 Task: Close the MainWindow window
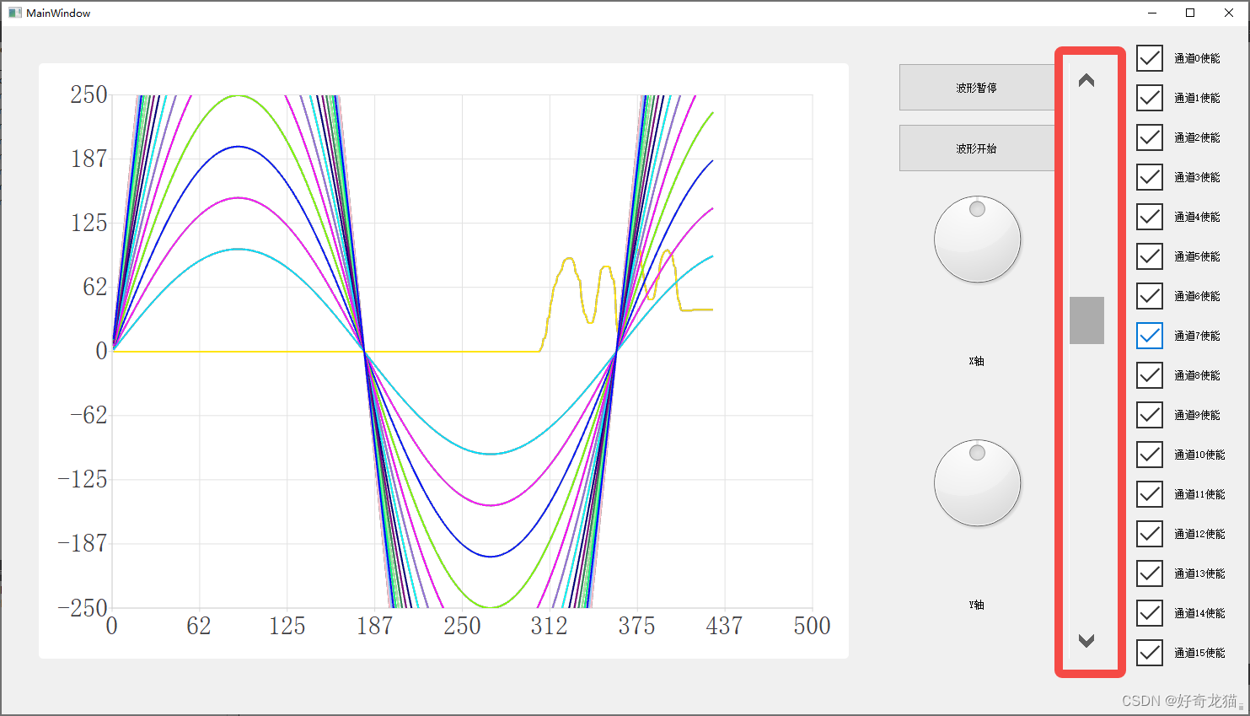point(1229,13)
